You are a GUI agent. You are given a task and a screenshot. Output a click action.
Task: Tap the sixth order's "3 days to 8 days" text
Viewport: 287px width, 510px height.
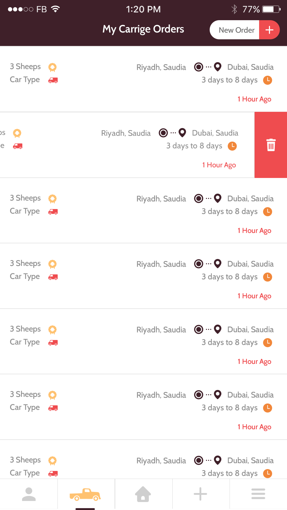230,408
